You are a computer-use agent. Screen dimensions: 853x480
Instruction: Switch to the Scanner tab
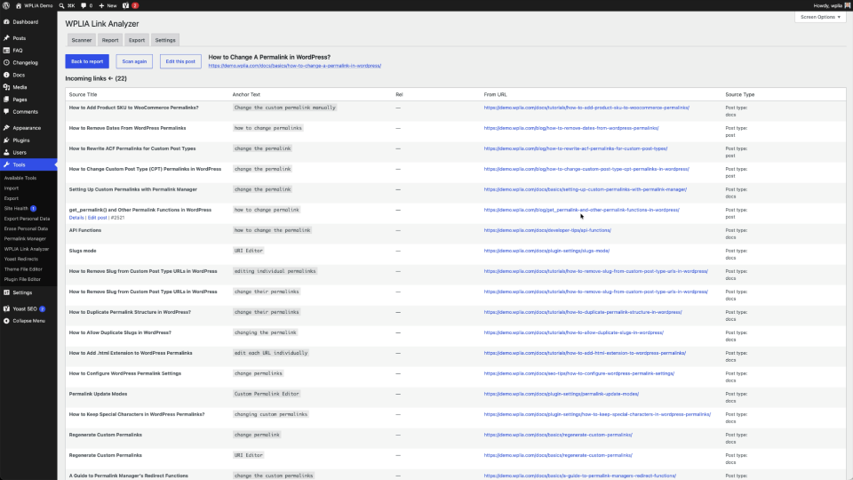tap(82, 40)
